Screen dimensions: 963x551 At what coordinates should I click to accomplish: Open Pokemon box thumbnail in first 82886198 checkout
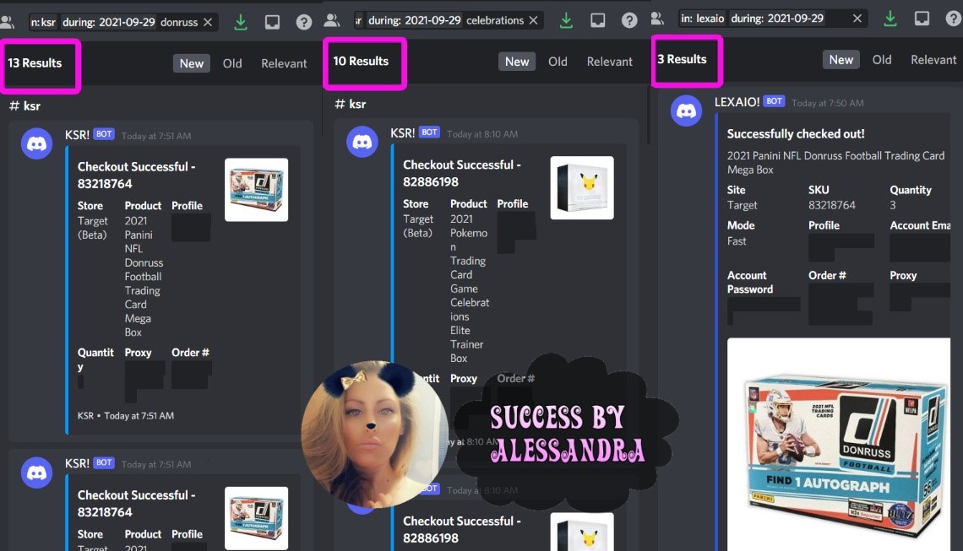(x=582, y=188)
